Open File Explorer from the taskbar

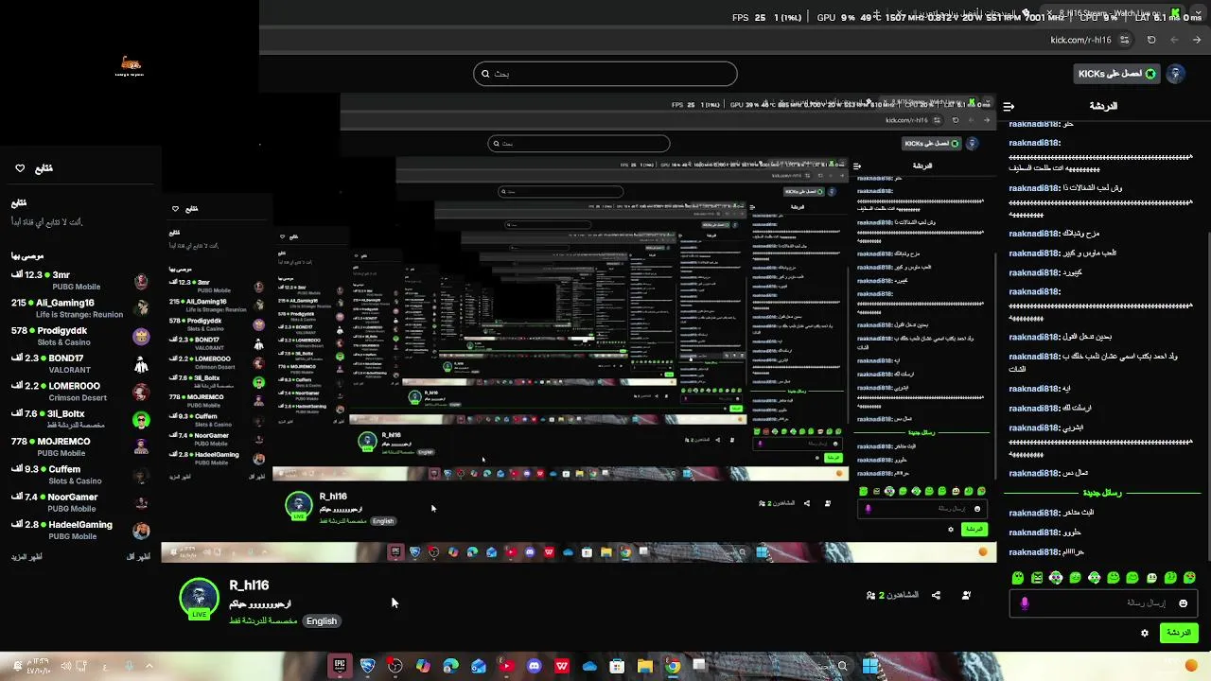point(644,666)
